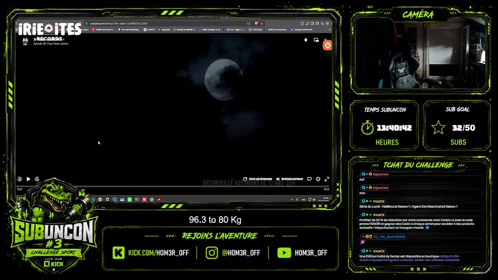Open the ChatGPT bookmark
The image size is (498, 280).
(x=150, y=30)
